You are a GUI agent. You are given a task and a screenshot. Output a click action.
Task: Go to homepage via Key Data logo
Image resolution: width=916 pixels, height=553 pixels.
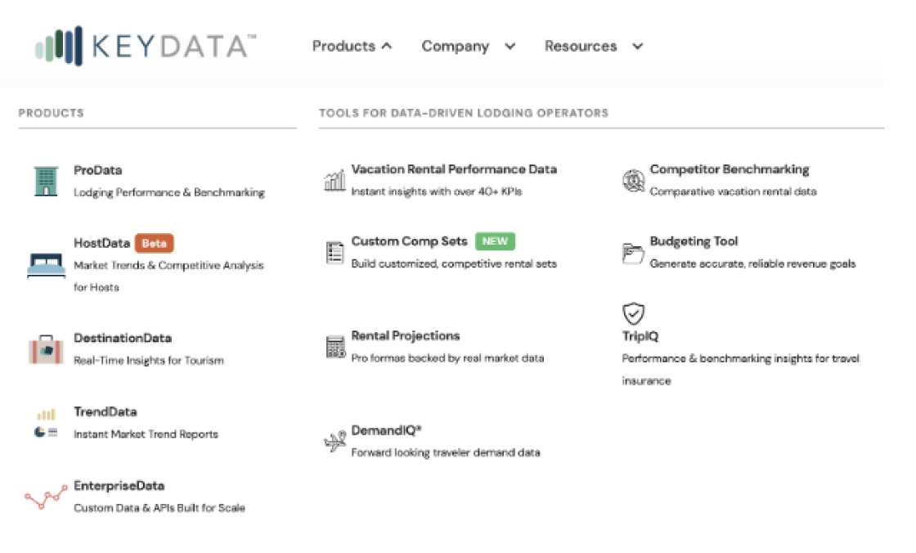pyautogui.click(x=144, y=46)
